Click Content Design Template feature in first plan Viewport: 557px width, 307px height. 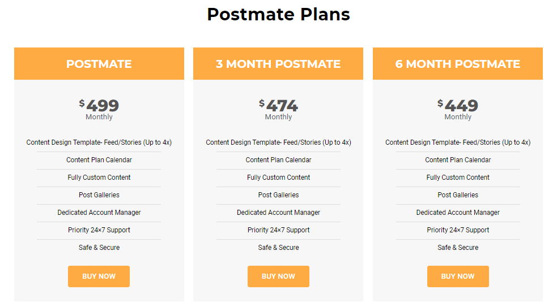click(99, 142)
